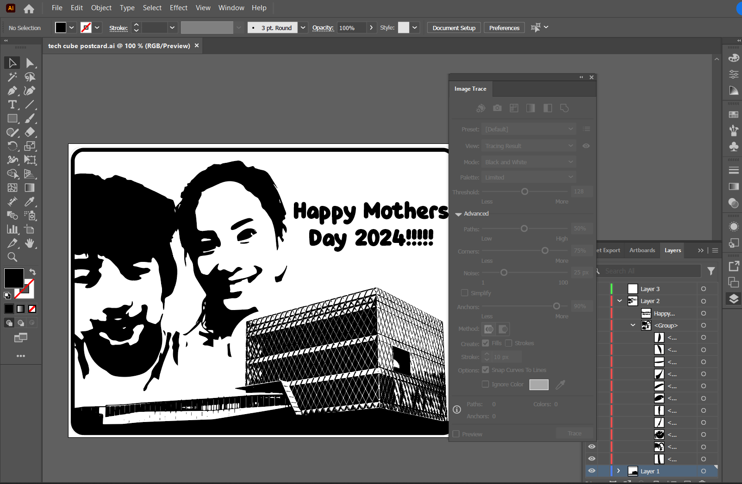Click the Document Setup button

point(454,28)
